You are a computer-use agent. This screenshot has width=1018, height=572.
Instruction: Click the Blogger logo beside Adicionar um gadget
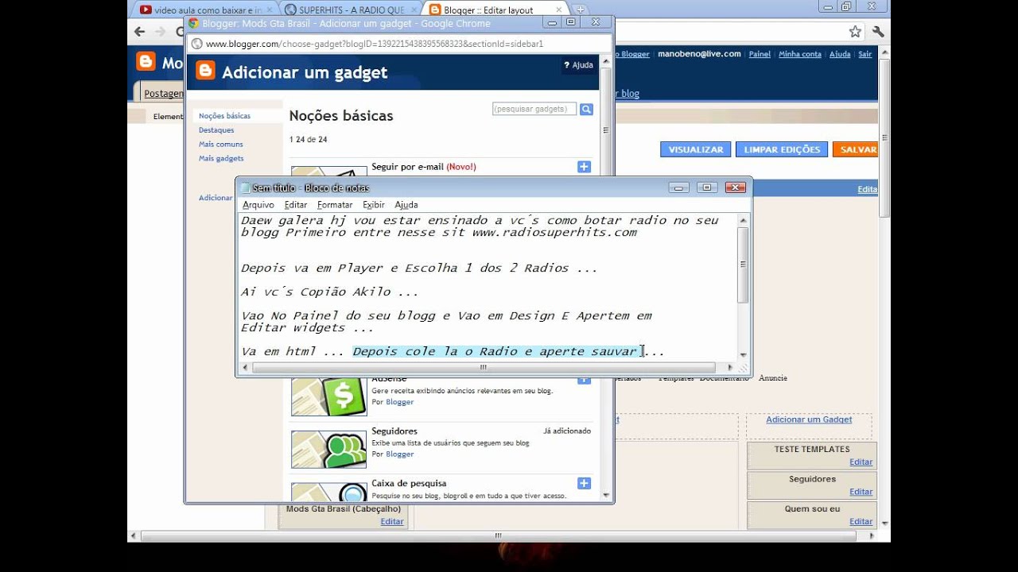[205, 71]
